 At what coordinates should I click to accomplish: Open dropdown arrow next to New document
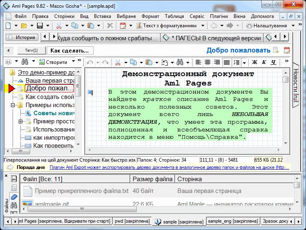(x=16, y=26)
